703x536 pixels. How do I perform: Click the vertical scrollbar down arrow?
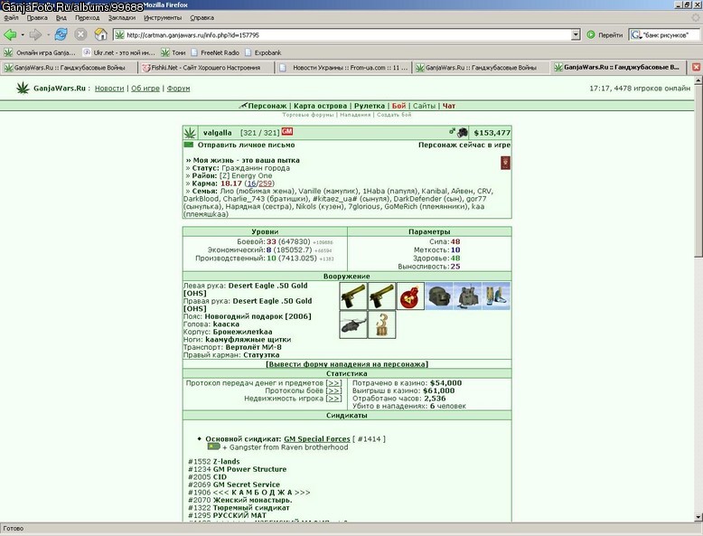pyautogui.click(x=698, y=517)
